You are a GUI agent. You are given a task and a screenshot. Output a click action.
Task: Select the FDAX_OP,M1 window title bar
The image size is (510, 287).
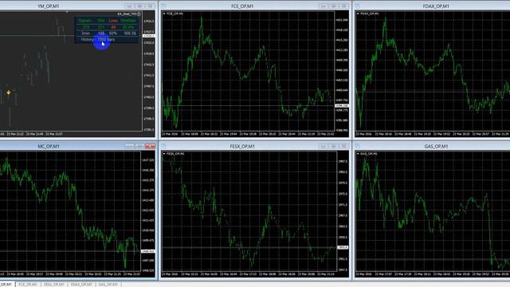[436, 6]
